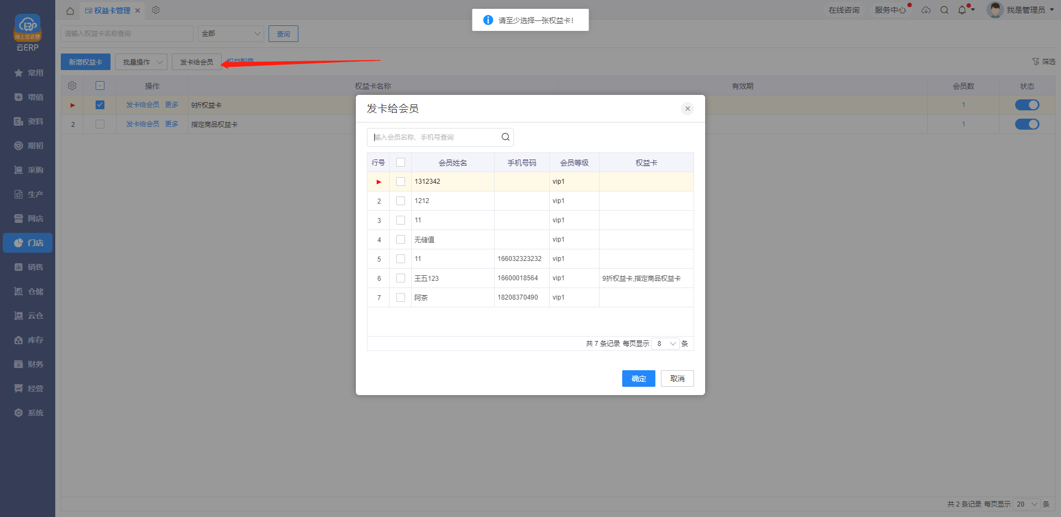Check member 1212 checkbox

pyautogui.click(x=401, y=201)
